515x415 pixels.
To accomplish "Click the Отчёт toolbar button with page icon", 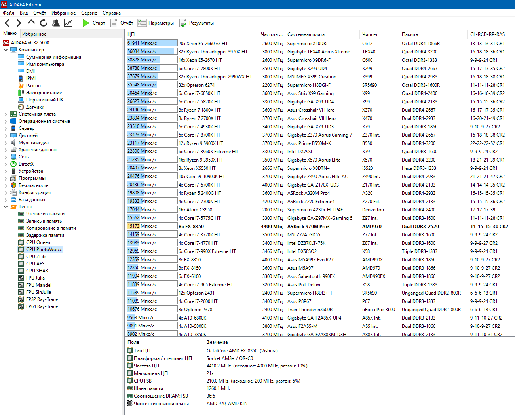I will [x=122, y=23].
